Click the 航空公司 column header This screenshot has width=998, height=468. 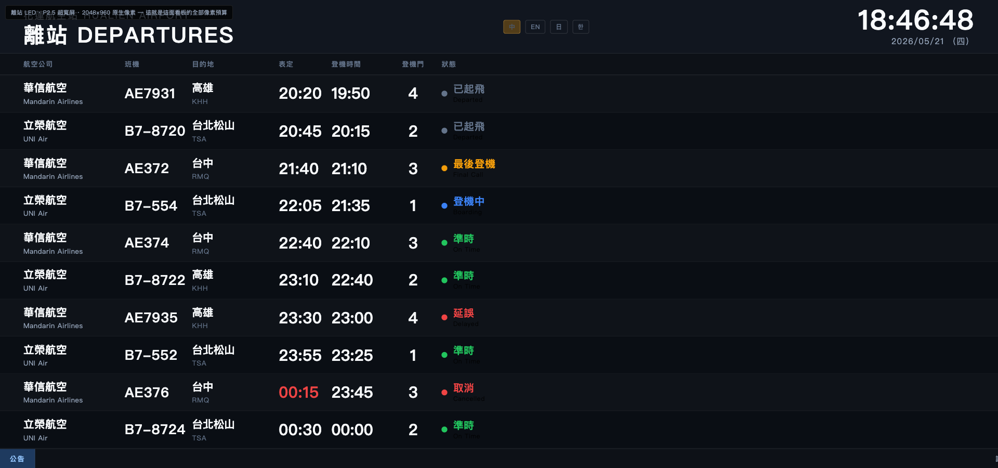click(38, 64)
